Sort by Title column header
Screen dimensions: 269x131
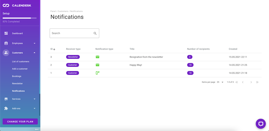132,49
